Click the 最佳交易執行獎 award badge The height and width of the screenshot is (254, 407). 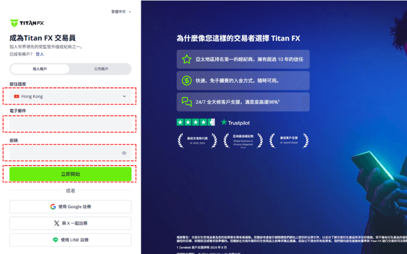point(197,141)
